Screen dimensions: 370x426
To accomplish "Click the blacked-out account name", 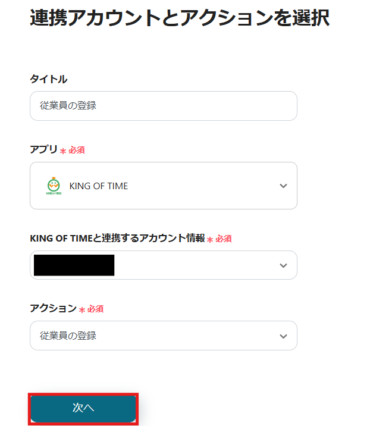I will (74, 265).
